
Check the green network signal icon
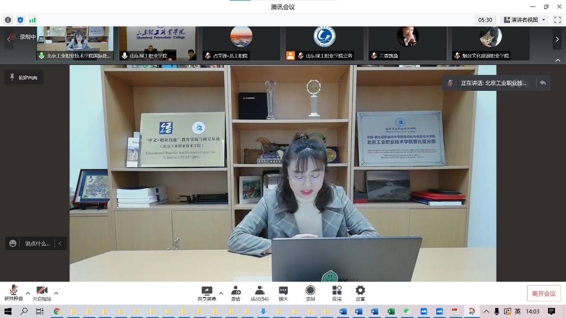pyautogui.click(x=32, y=20)
